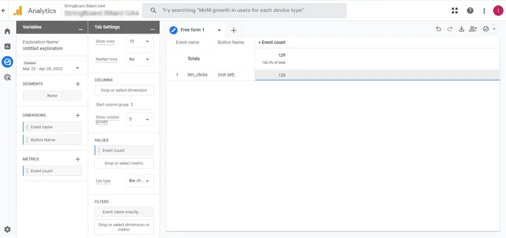This screenshot has height=238, width=506.
Task: Select the Free form 1 tab
Action: click(x=193, y=30)
